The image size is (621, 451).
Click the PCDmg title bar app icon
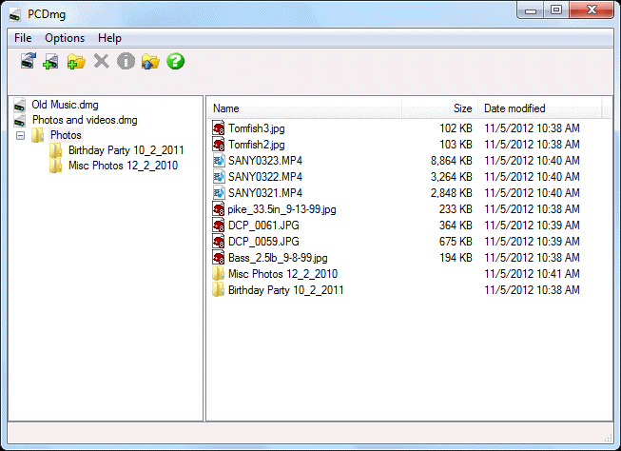pos(15,14)
